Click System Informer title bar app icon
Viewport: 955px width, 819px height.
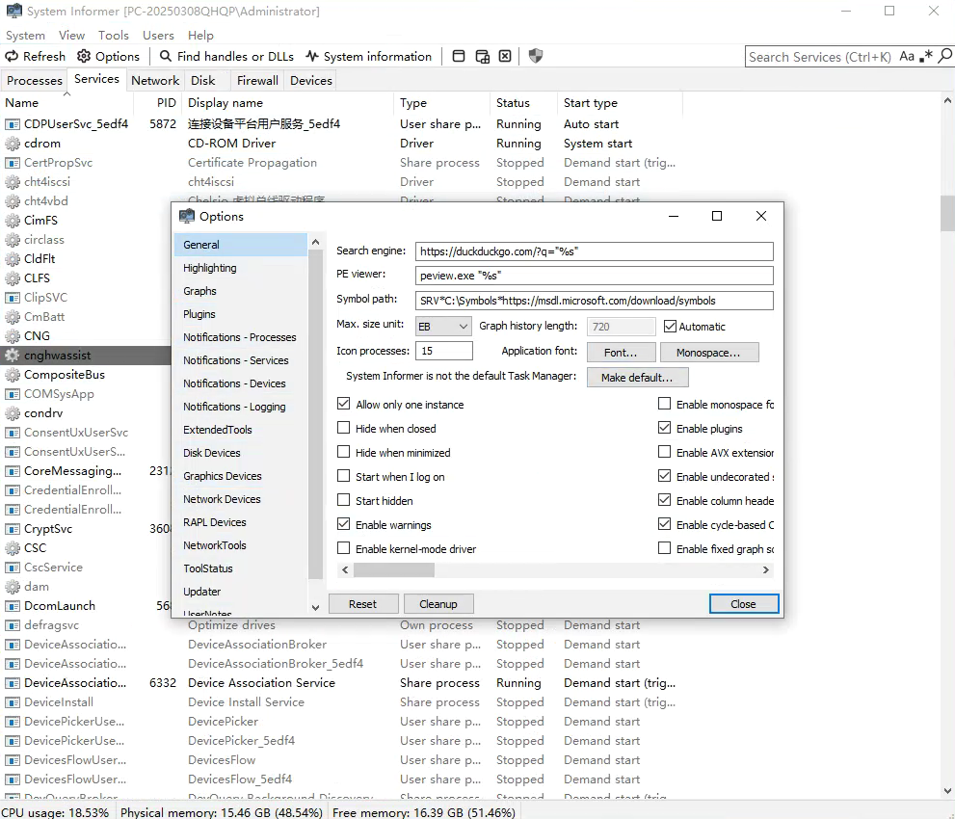pos(14,11)
